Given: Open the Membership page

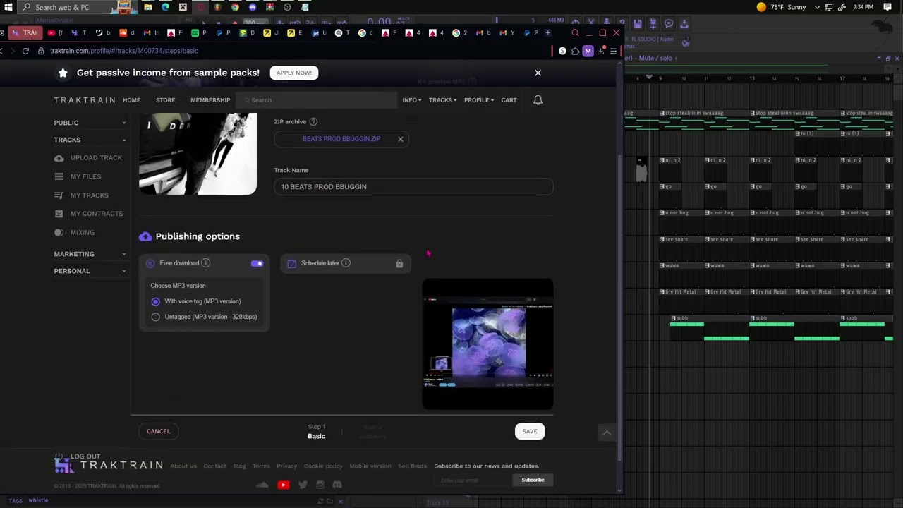Looking at the screenshot, I should 210,100.
